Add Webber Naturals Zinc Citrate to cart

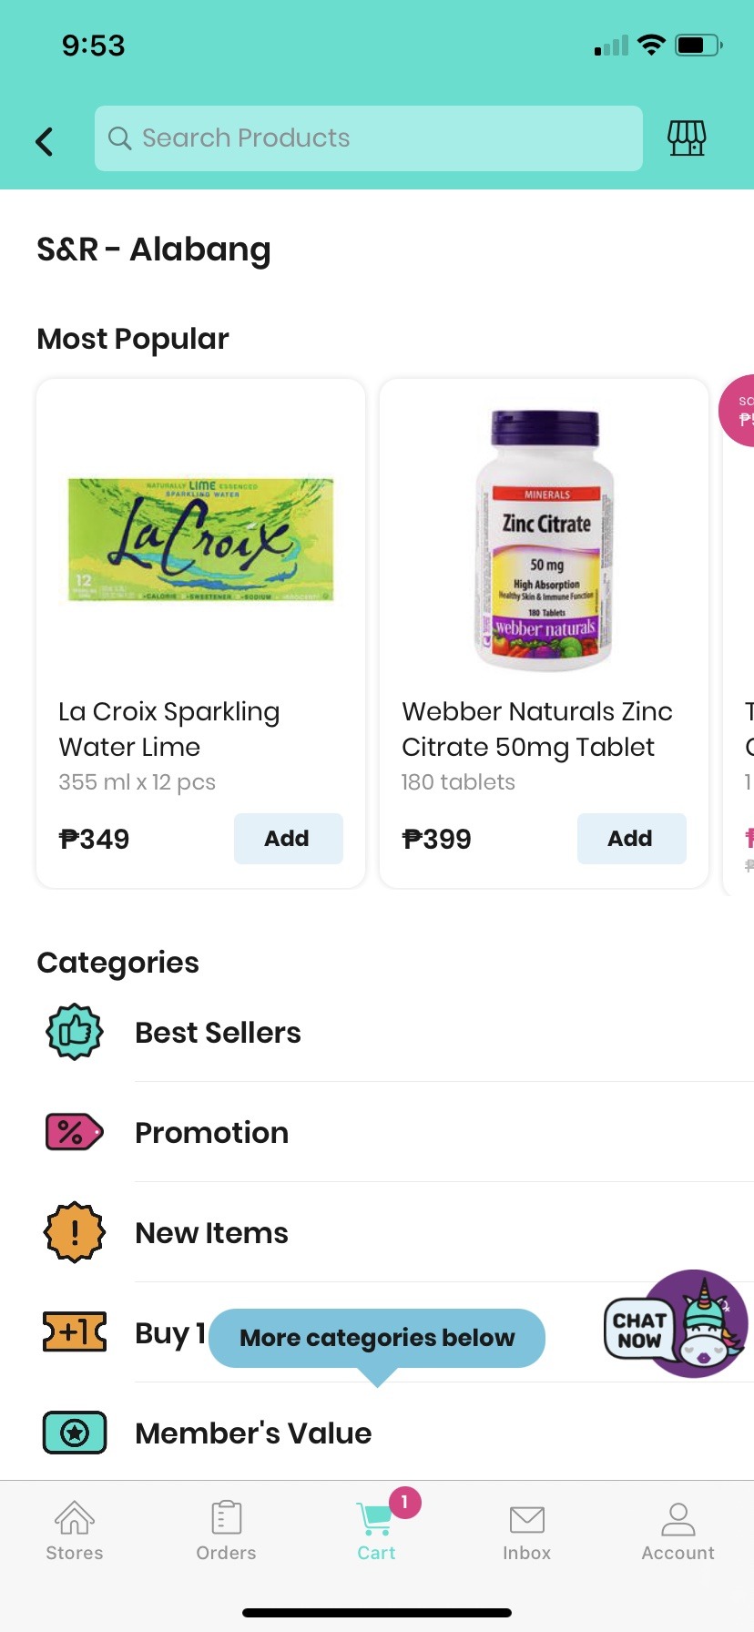(x=631, y=839)
